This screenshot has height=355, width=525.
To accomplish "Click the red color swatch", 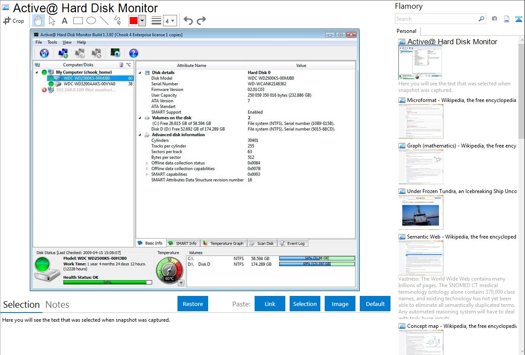I will click(x=133, y=21).
